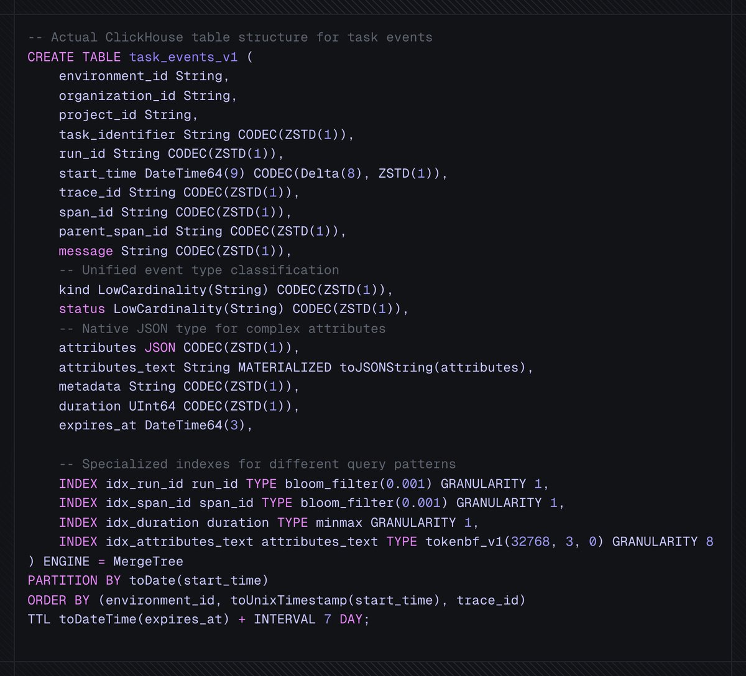Click the PARTITION BY toDate(start_time) line
Viewport: 746px width, 676px height.
tap(148, 580)
